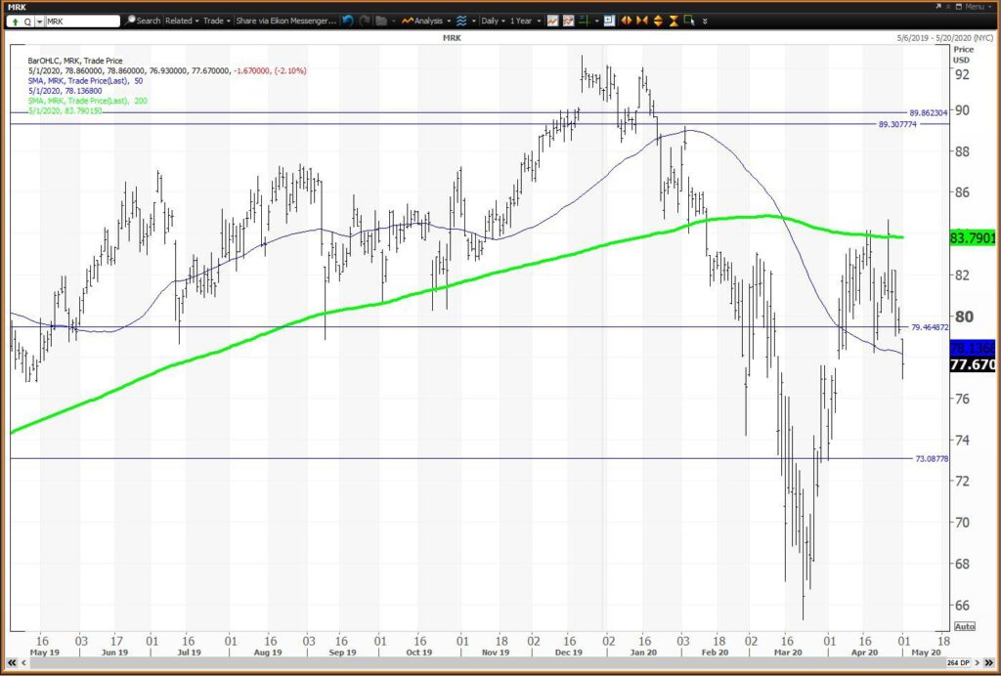
Task: Toggle the Auto price scale button
Action: pyautogui.click(x=965, y=626)
